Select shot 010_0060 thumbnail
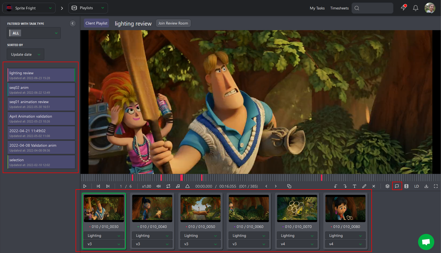Image resolution: width=441 pixels, height=253 pixels. (x=249, y=208)
